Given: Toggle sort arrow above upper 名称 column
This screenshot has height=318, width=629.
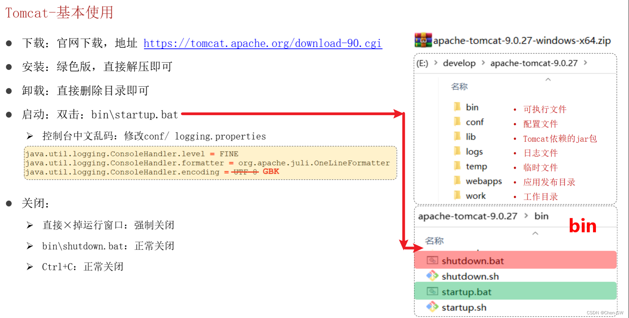Looking at the screenshot, I should (x=548, y=79).
